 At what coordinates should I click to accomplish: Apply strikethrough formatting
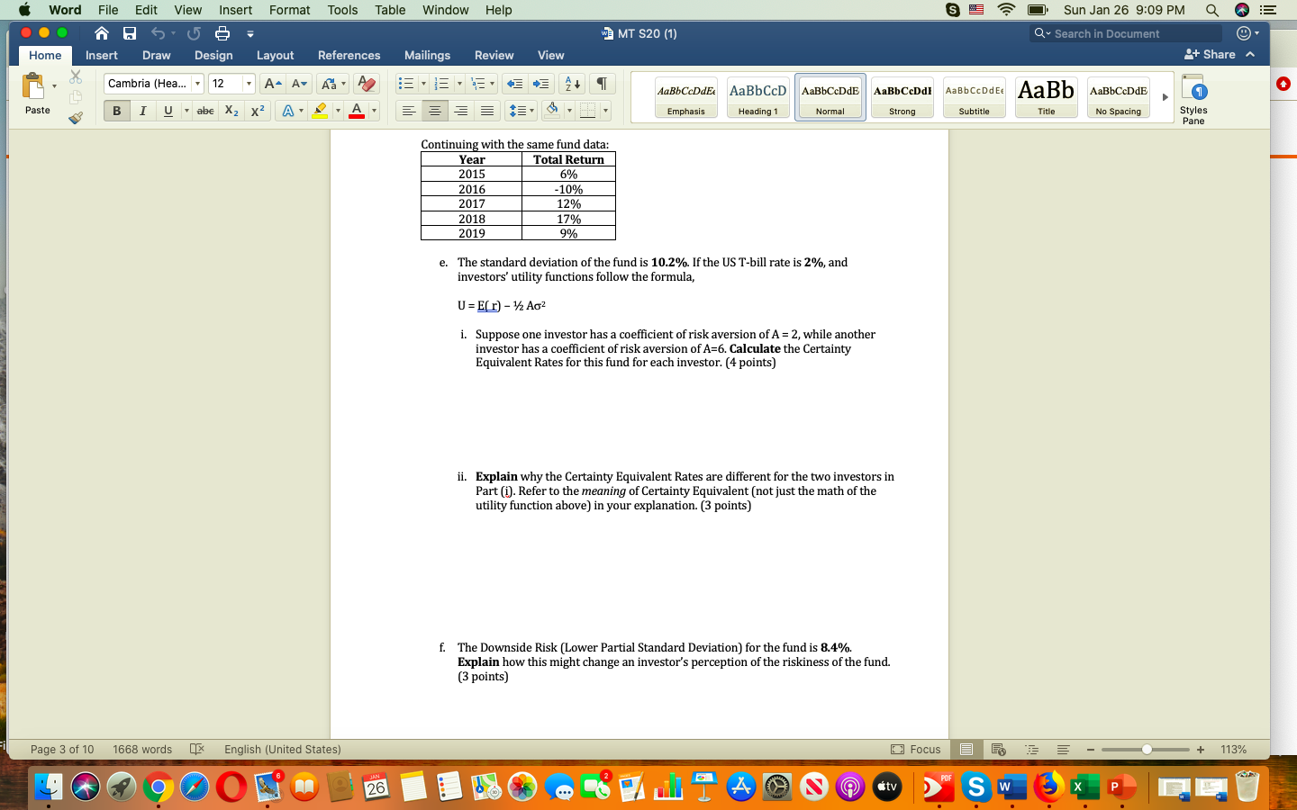point(205,110)
